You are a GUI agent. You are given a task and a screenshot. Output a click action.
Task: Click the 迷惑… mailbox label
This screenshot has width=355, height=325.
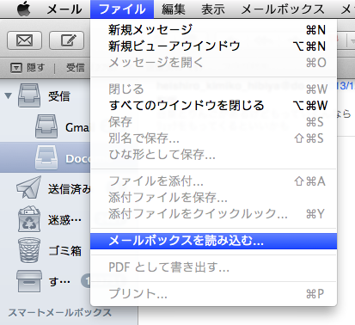click(x=64, y=220)
